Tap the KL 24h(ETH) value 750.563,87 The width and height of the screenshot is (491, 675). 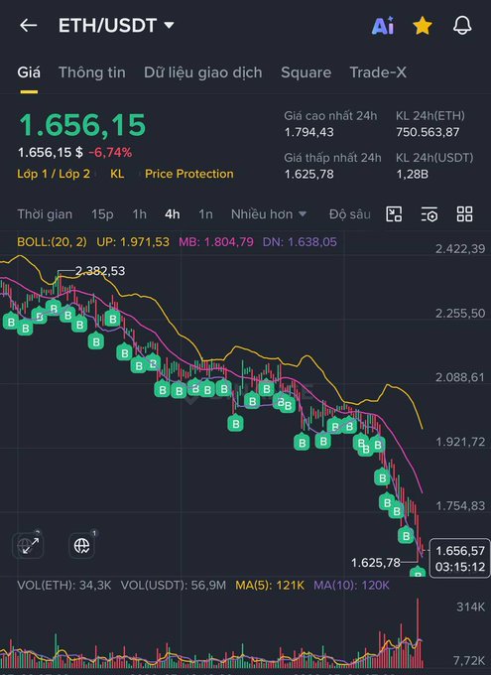pos(428,132)
